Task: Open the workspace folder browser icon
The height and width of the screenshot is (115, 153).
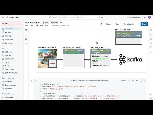Action: 26,34
